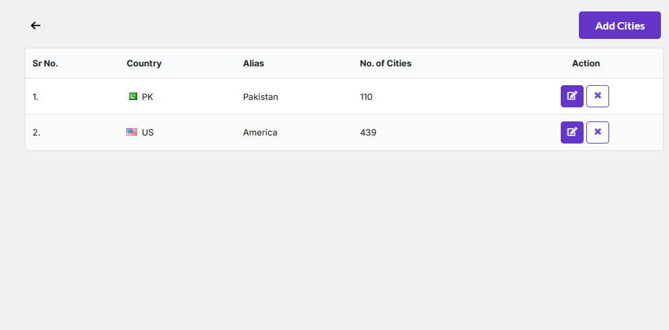The image size is (669, 330).
Task: Click the Action column header
Action: click(x=586, y=64)
